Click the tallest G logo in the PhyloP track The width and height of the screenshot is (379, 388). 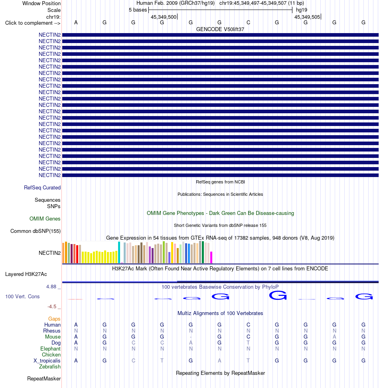pos(278,295)
